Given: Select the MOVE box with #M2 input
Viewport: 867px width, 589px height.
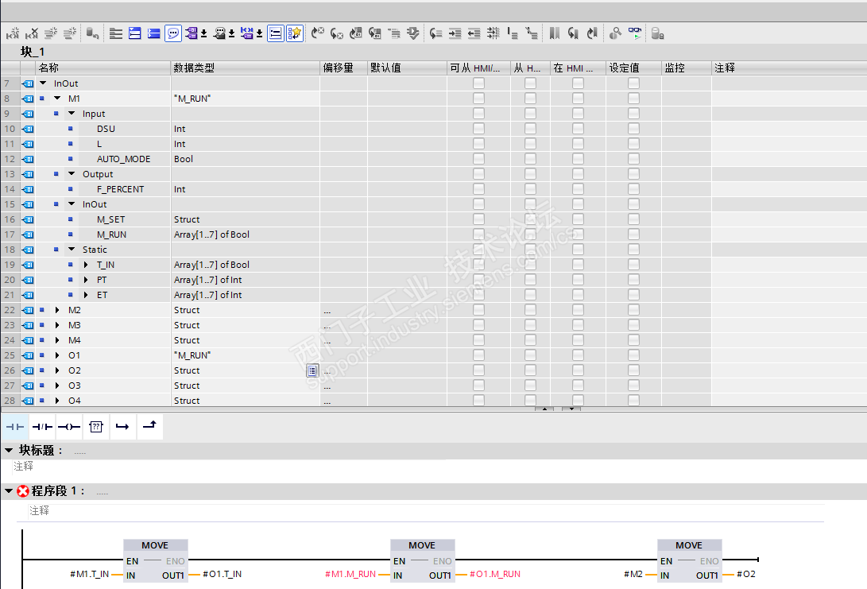Looking at the screenshot, I should (690, 560).
